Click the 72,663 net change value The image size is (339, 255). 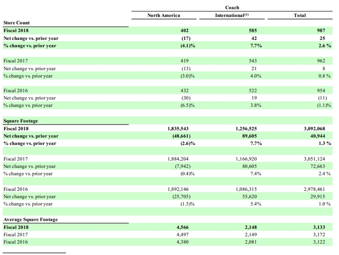click(318, 166)
